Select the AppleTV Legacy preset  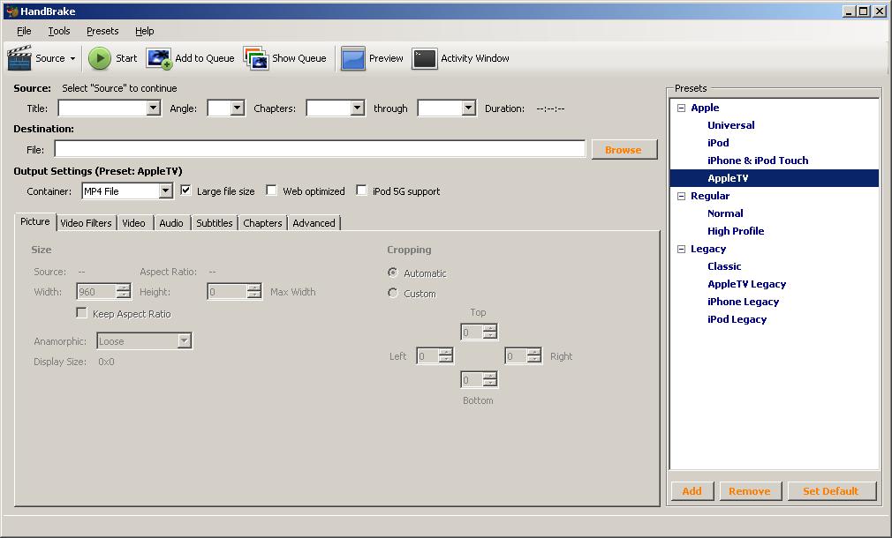coord(747,284)
